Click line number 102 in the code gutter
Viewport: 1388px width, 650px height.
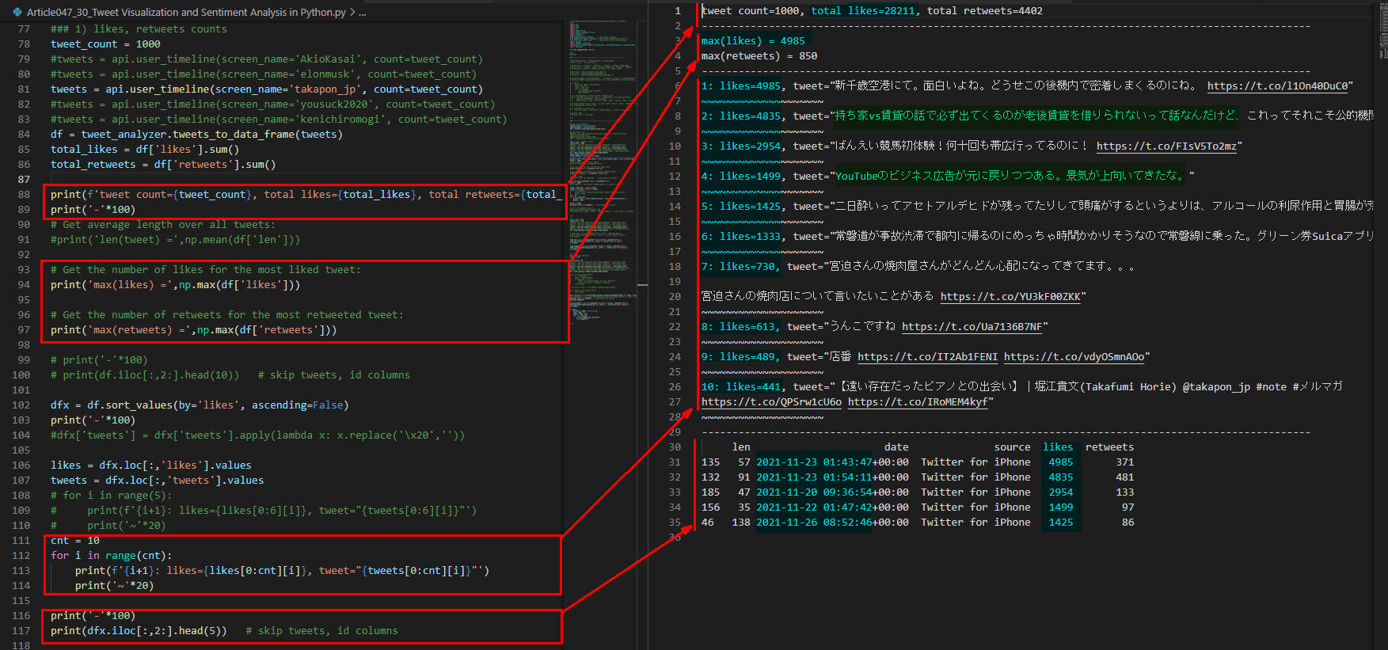pos(21,405)
